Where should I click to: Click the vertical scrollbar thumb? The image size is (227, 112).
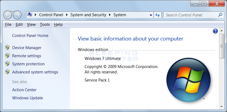coord(222,46)
